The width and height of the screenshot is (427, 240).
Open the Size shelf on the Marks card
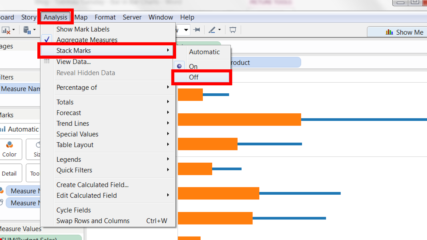[37, 149]
